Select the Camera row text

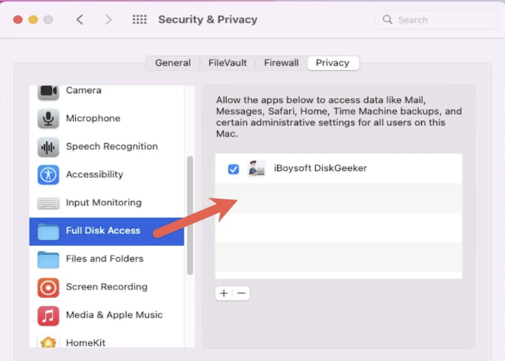click(x=84, y=91)
